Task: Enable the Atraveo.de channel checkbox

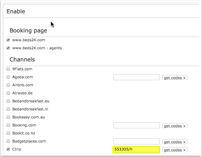Action: (8, 93)
